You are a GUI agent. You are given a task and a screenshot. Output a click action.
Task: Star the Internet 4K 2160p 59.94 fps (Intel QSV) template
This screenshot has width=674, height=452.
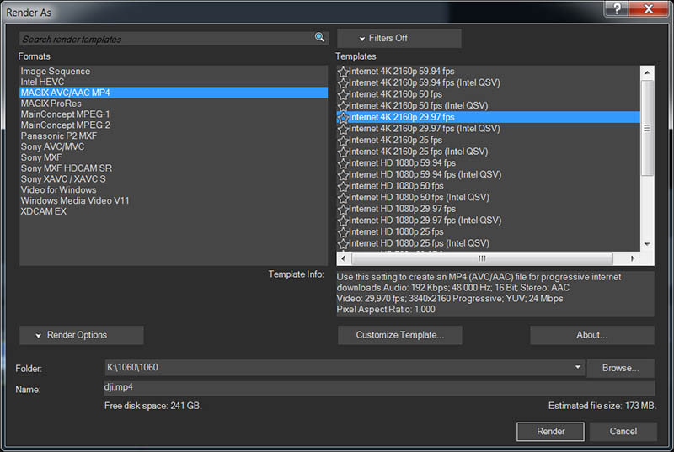[343, 82]
